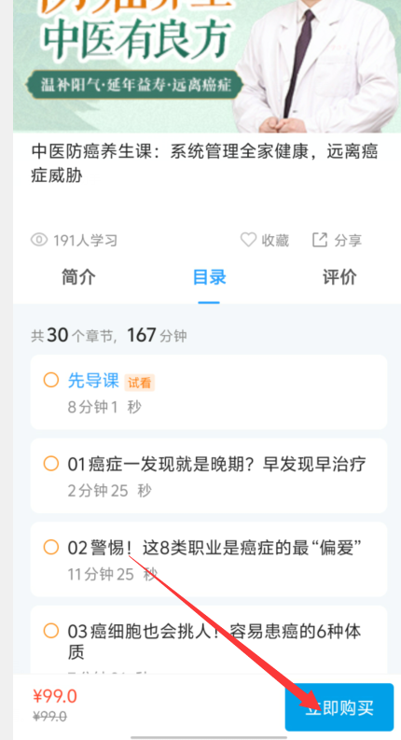Viewport: 401px width, 740px height.
Task: Tap the 收藏 label text
Action: [x=275, y=240]
